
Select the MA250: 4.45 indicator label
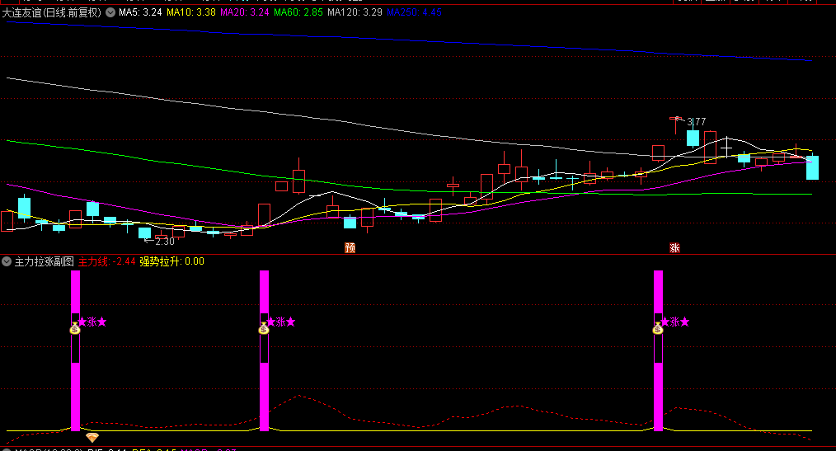[x=414, y=12]
